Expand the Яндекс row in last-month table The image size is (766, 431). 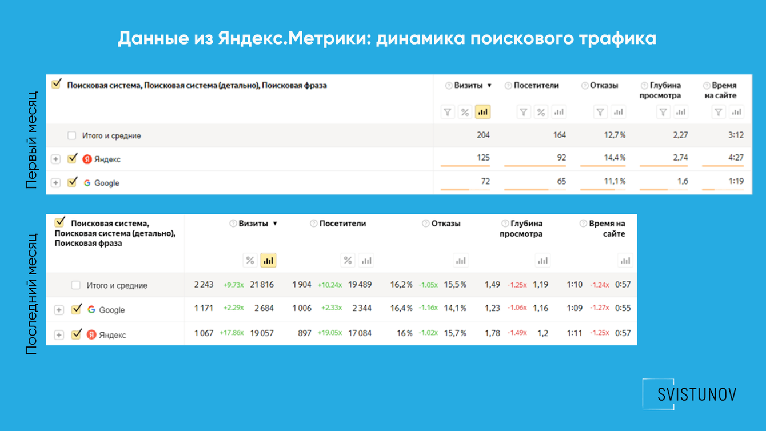59,334
